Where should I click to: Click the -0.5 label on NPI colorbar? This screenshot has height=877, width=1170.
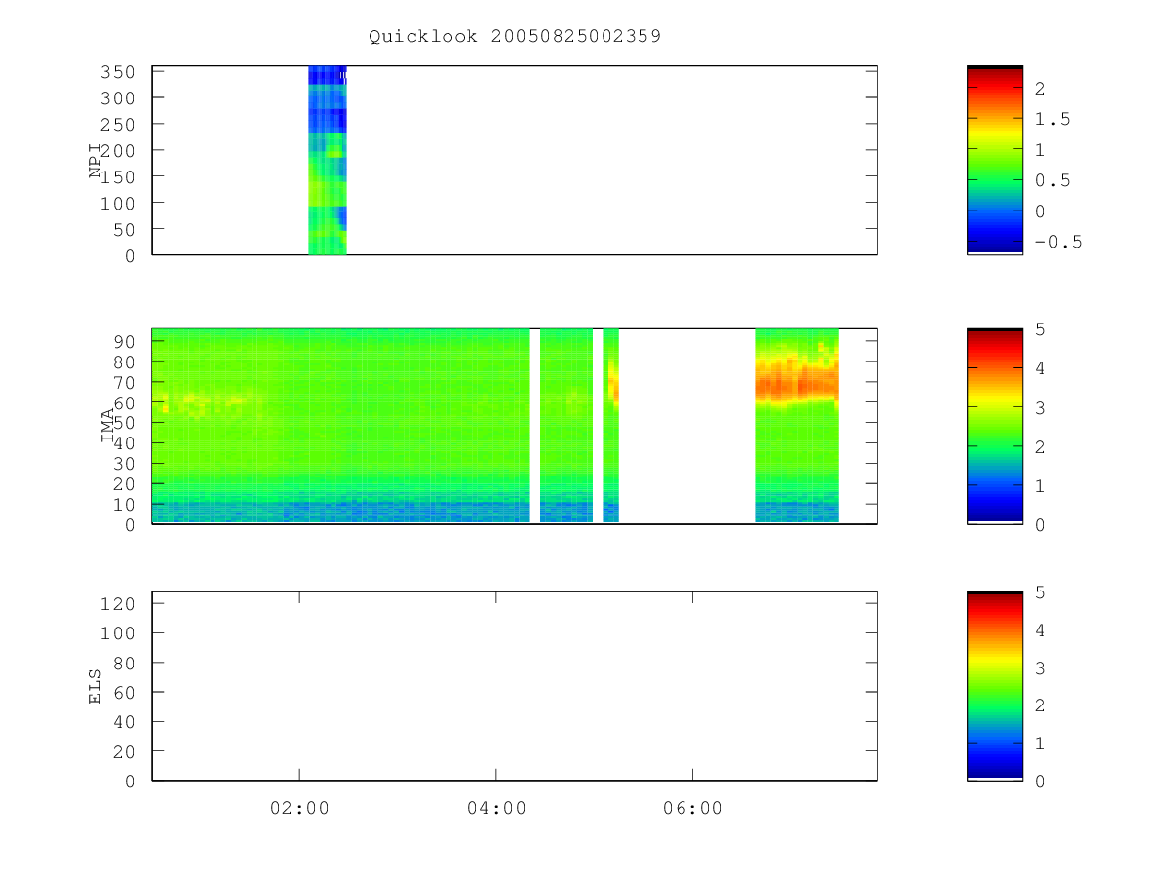click(1059, 242)
